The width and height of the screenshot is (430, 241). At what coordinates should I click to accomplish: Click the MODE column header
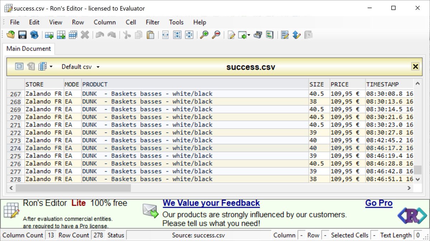(x=72, y=84)
